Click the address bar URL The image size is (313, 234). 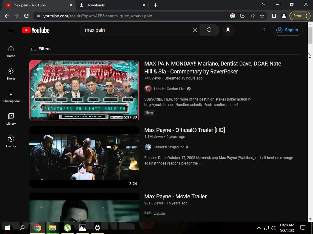(x=98, y=16)
